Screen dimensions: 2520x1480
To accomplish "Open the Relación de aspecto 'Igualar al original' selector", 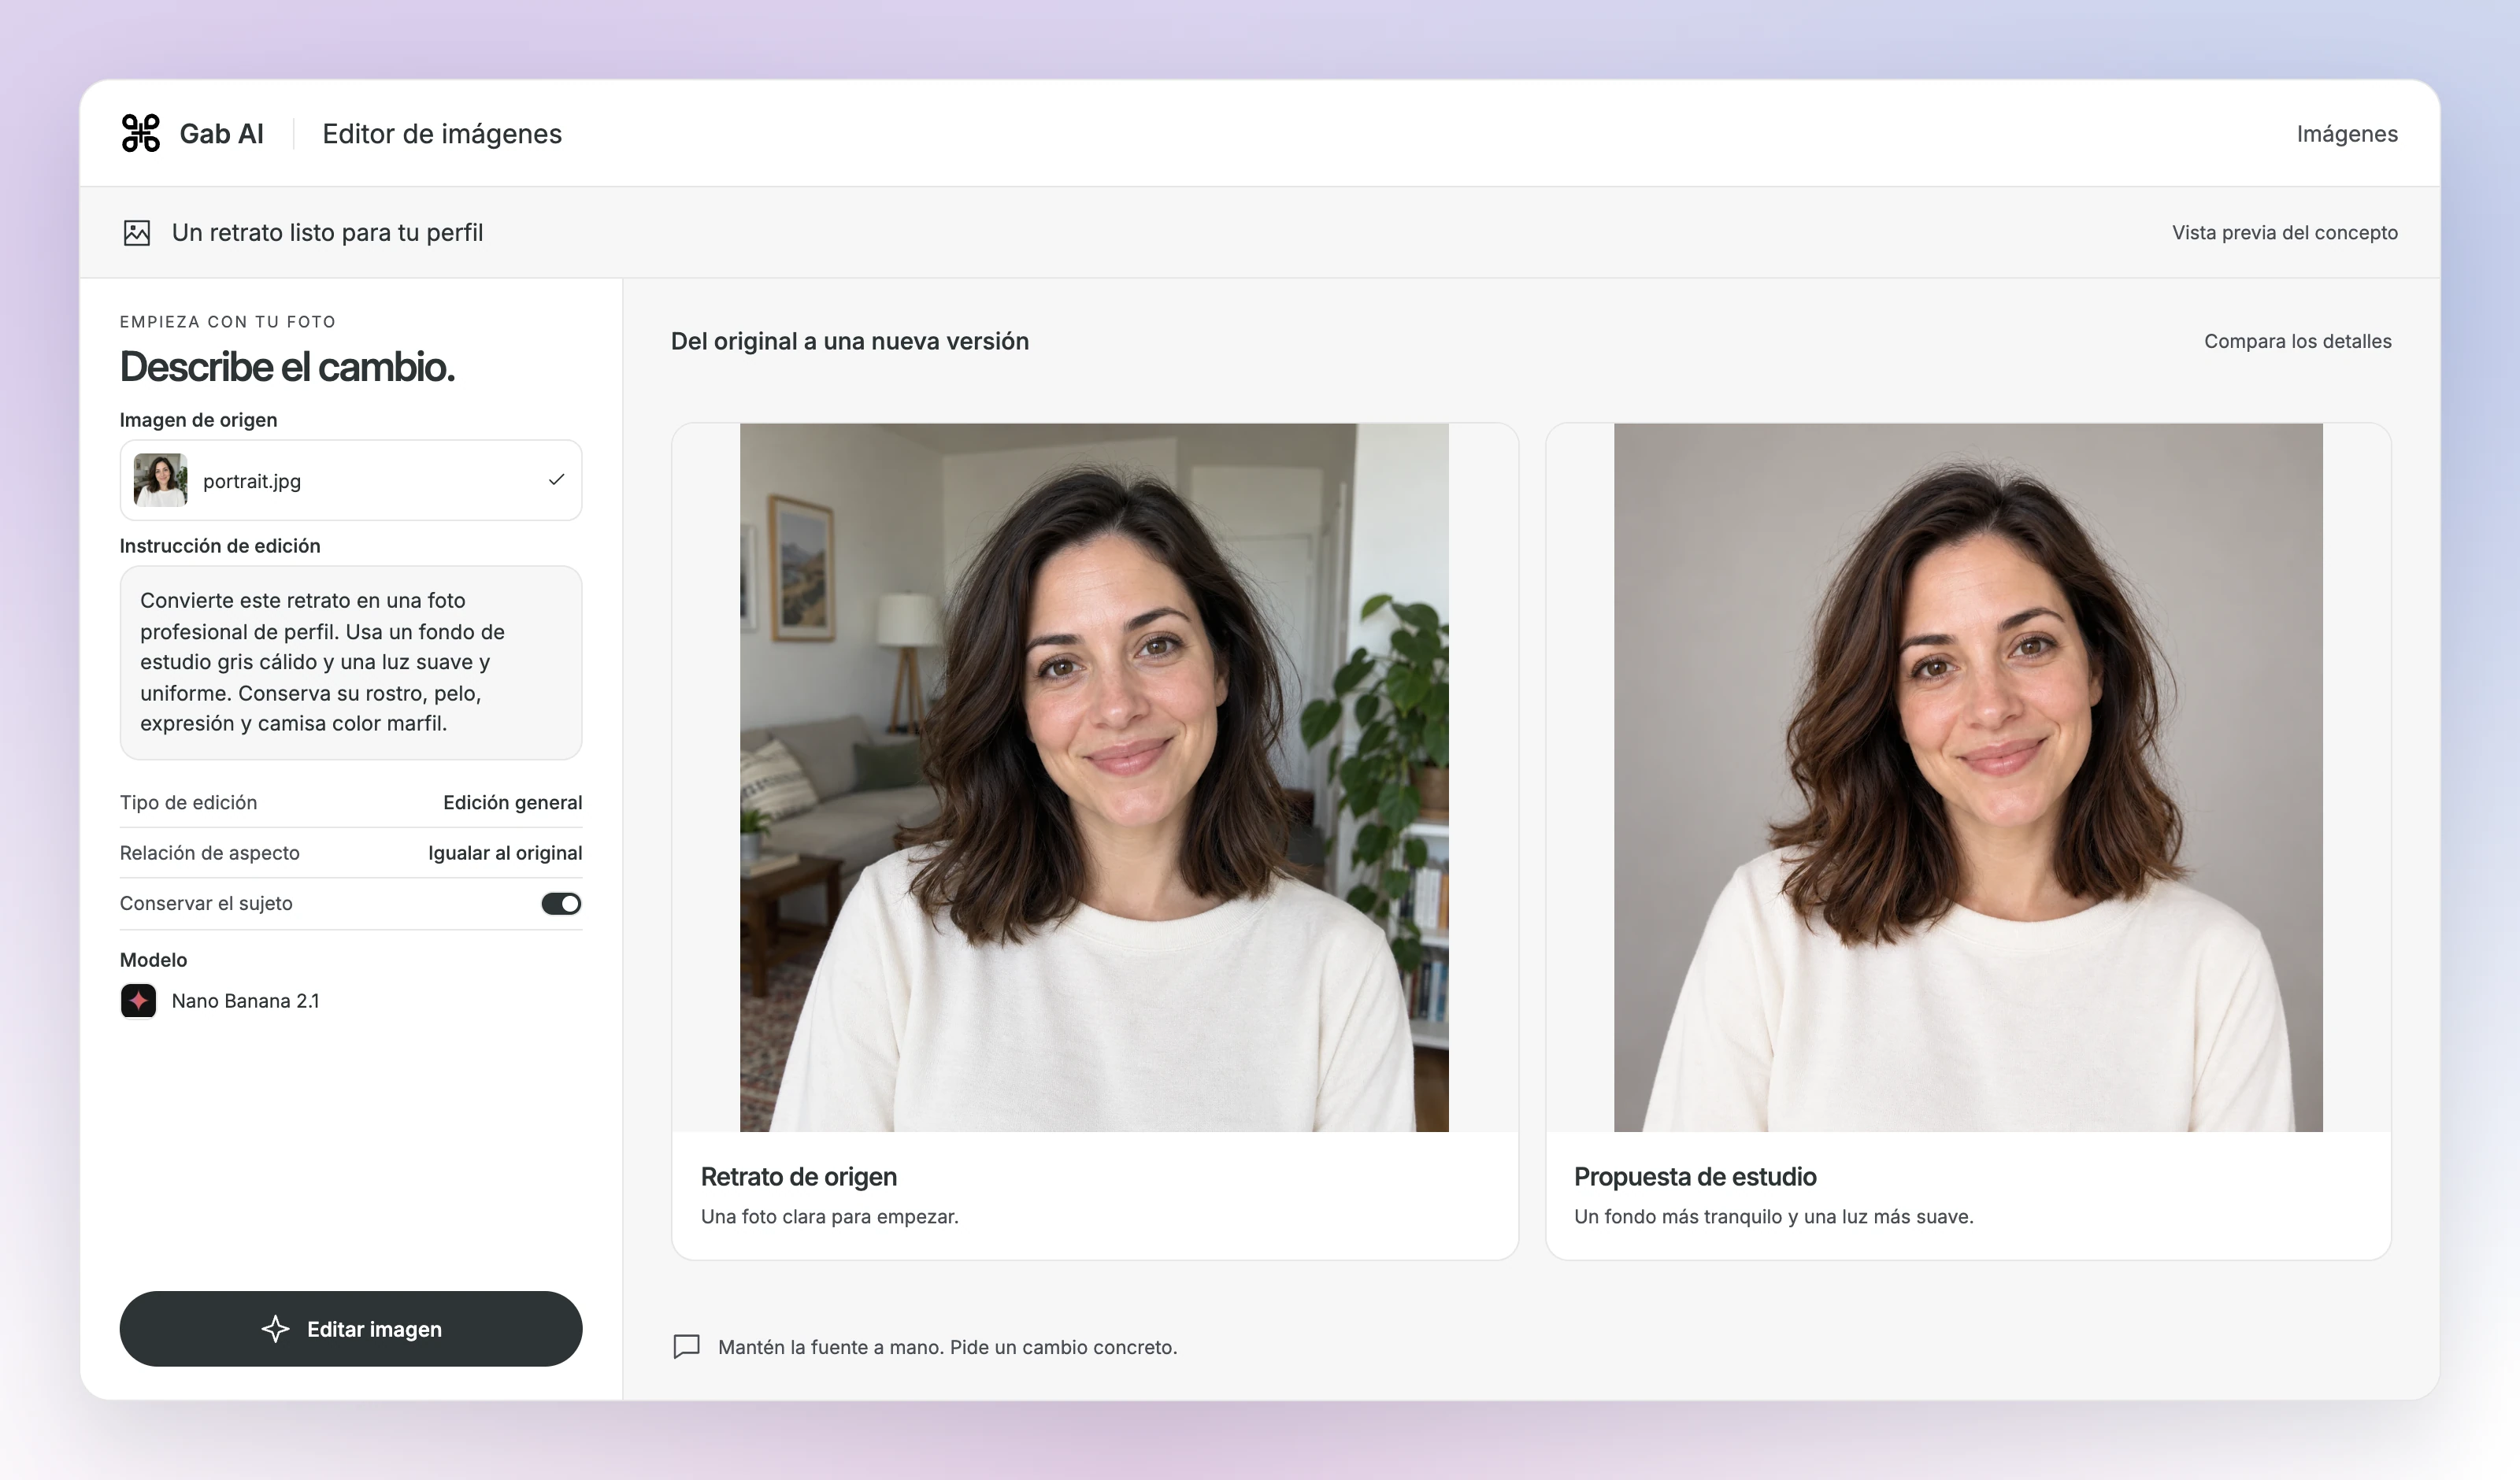I will [x=505, y=853].
